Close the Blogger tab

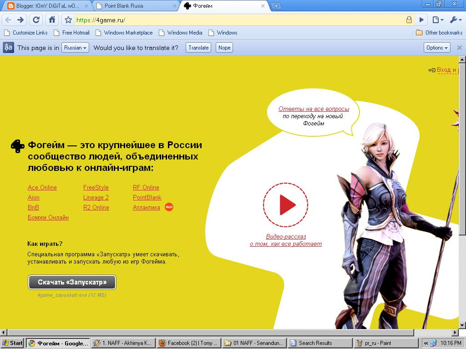[86, 6]
